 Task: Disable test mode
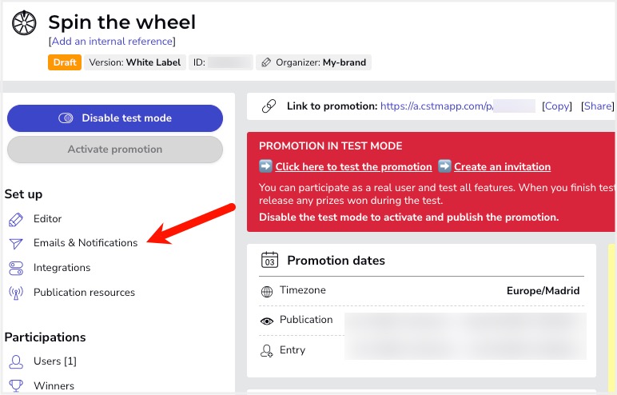115,118
